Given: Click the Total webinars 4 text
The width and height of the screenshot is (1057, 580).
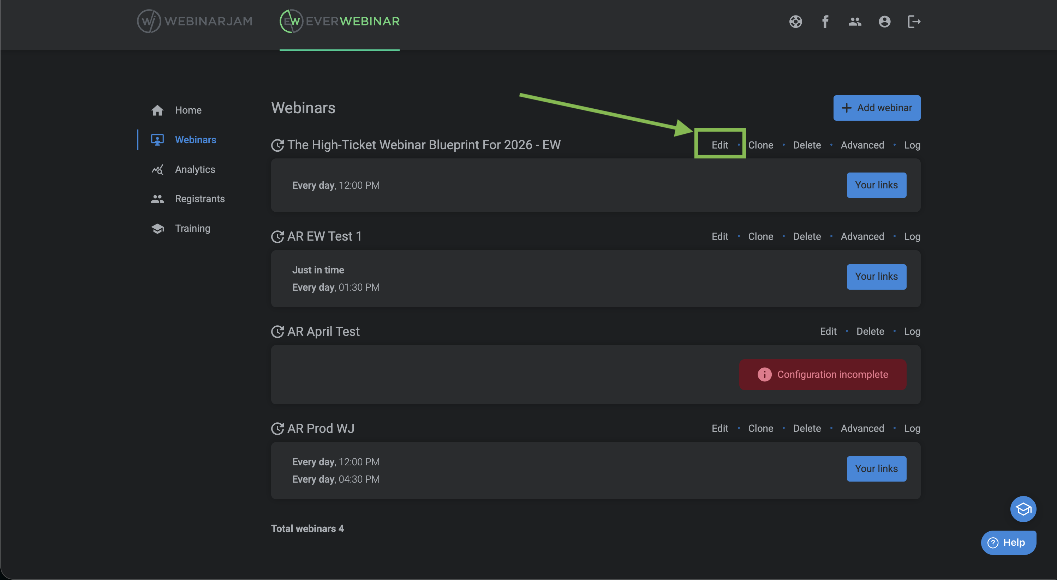Looking at the screenshot, I should tap(307, 528).
